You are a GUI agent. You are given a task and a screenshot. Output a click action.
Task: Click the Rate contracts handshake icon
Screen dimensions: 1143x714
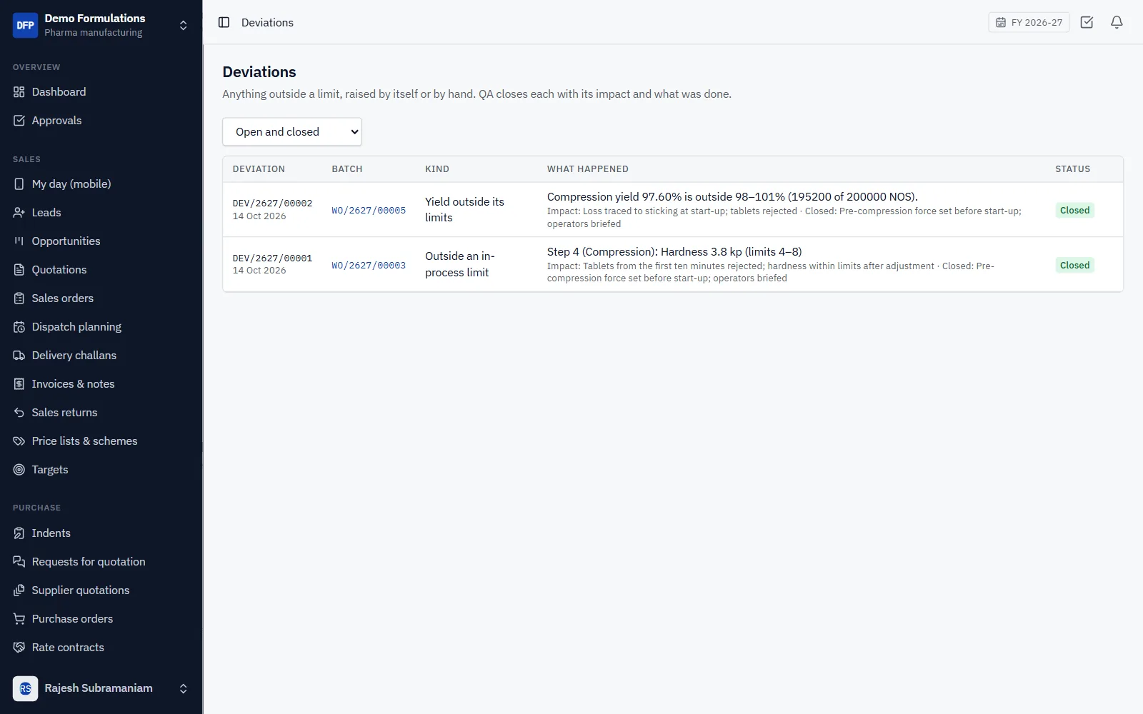[x=19, y=648]
